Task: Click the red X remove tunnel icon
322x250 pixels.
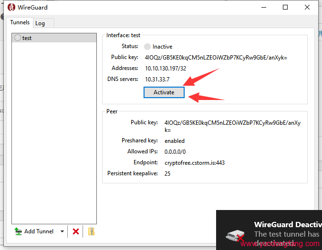Action: (76, 231)
